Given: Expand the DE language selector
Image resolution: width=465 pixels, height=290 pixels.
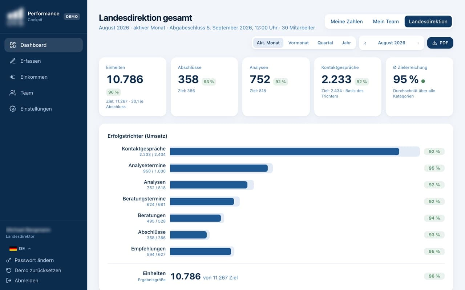Looking at the screenshot, I should [20, 249].
